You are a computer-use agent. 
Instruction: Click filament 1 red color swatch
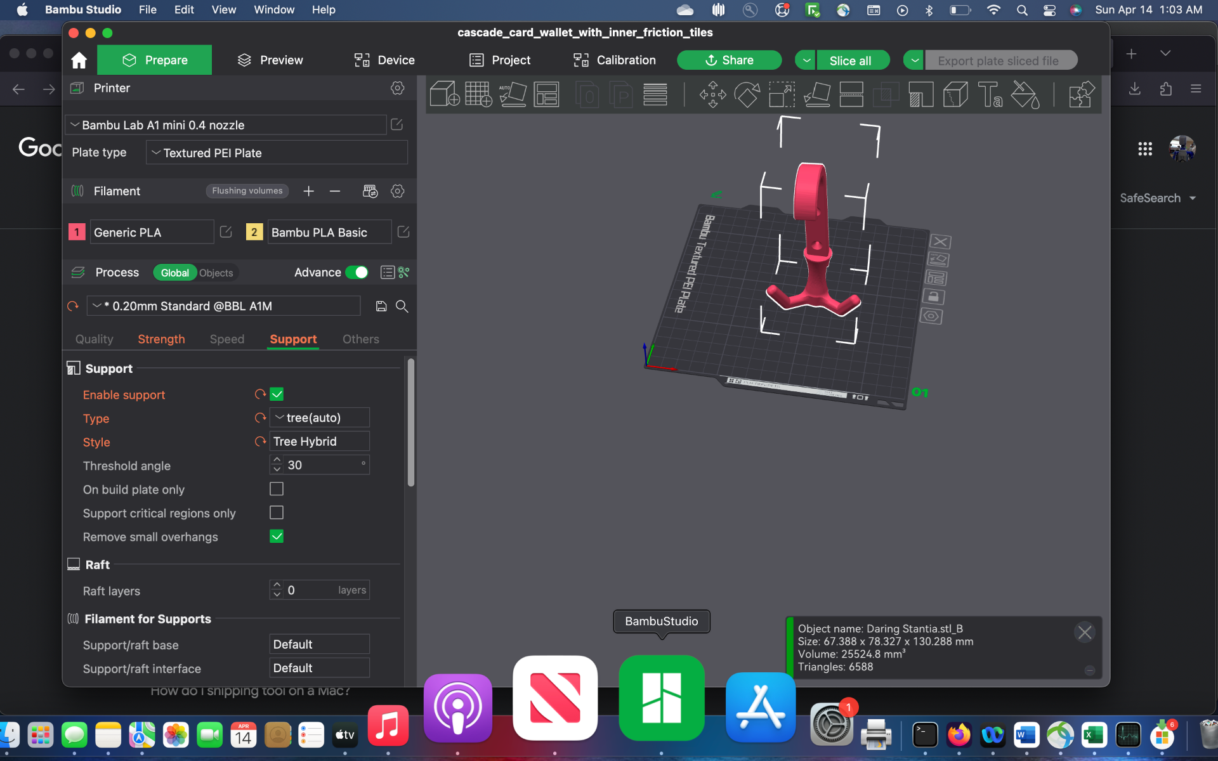tap(77, 232)
